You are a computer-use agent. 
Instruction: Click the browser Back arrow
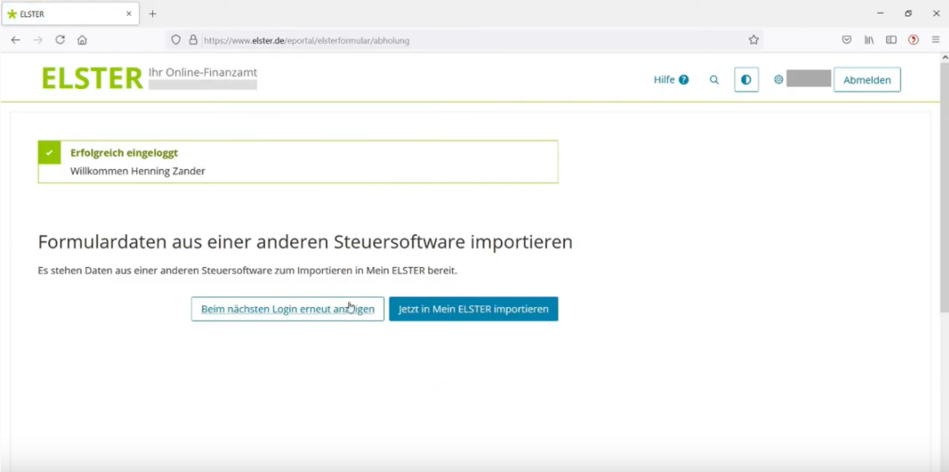[16, 40]
